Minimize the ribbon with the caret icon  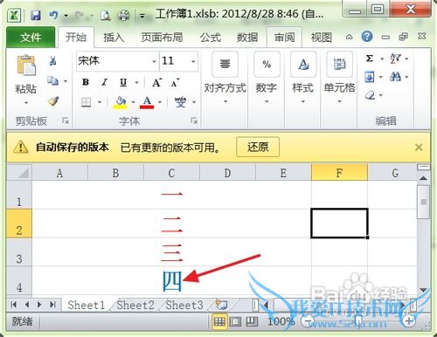point(349,37)
